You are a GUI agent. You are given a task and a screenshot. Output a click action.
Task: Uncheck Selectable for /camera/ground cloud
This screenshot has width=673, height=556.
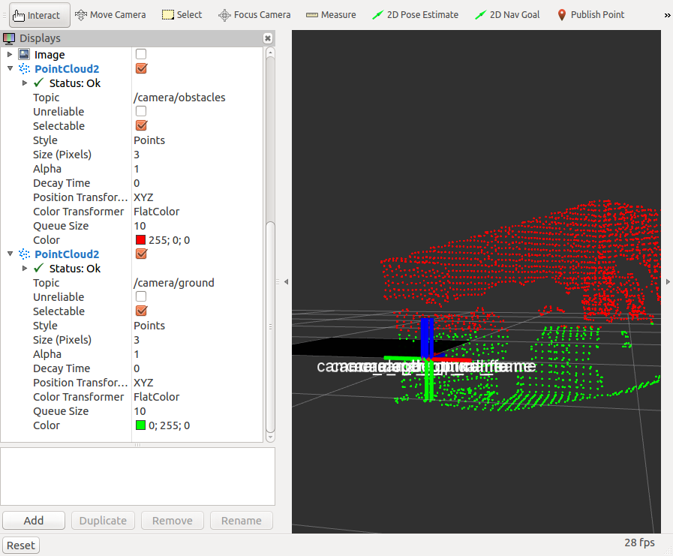point(141,311)
